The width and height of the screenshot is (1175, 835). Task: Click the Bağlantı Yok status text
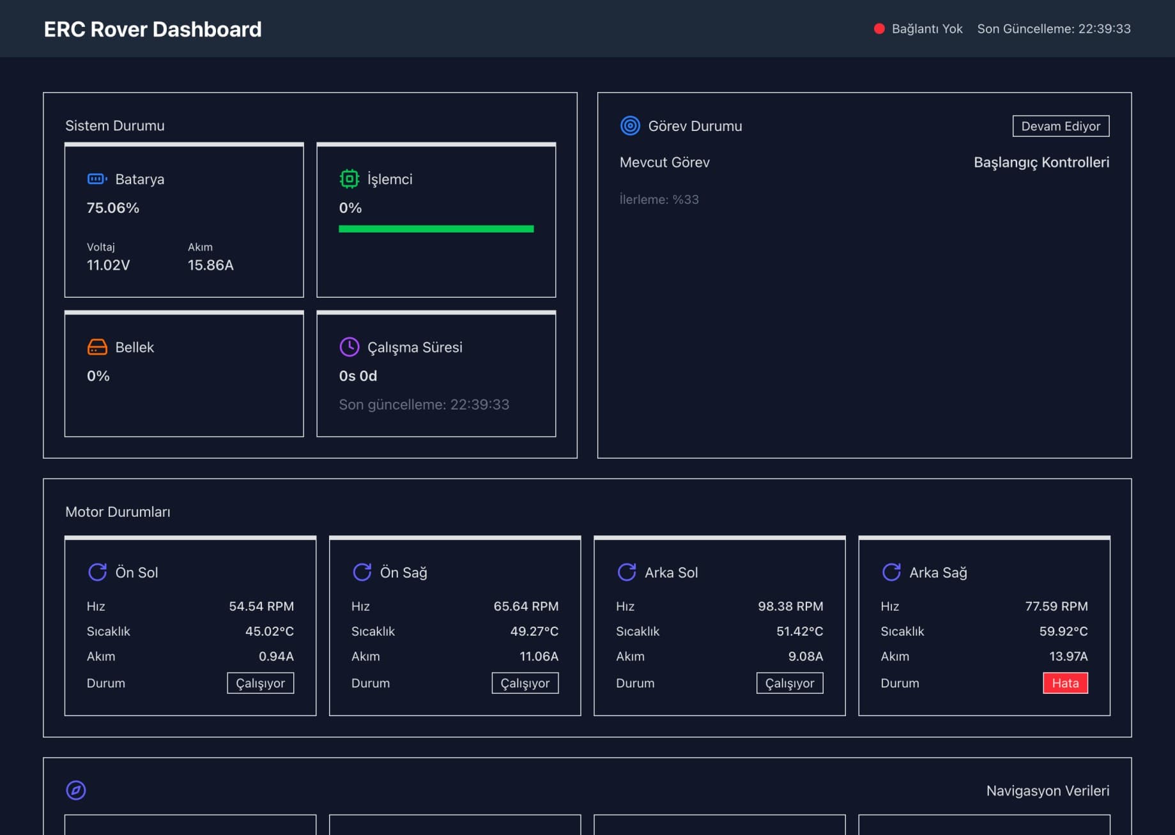927,29
